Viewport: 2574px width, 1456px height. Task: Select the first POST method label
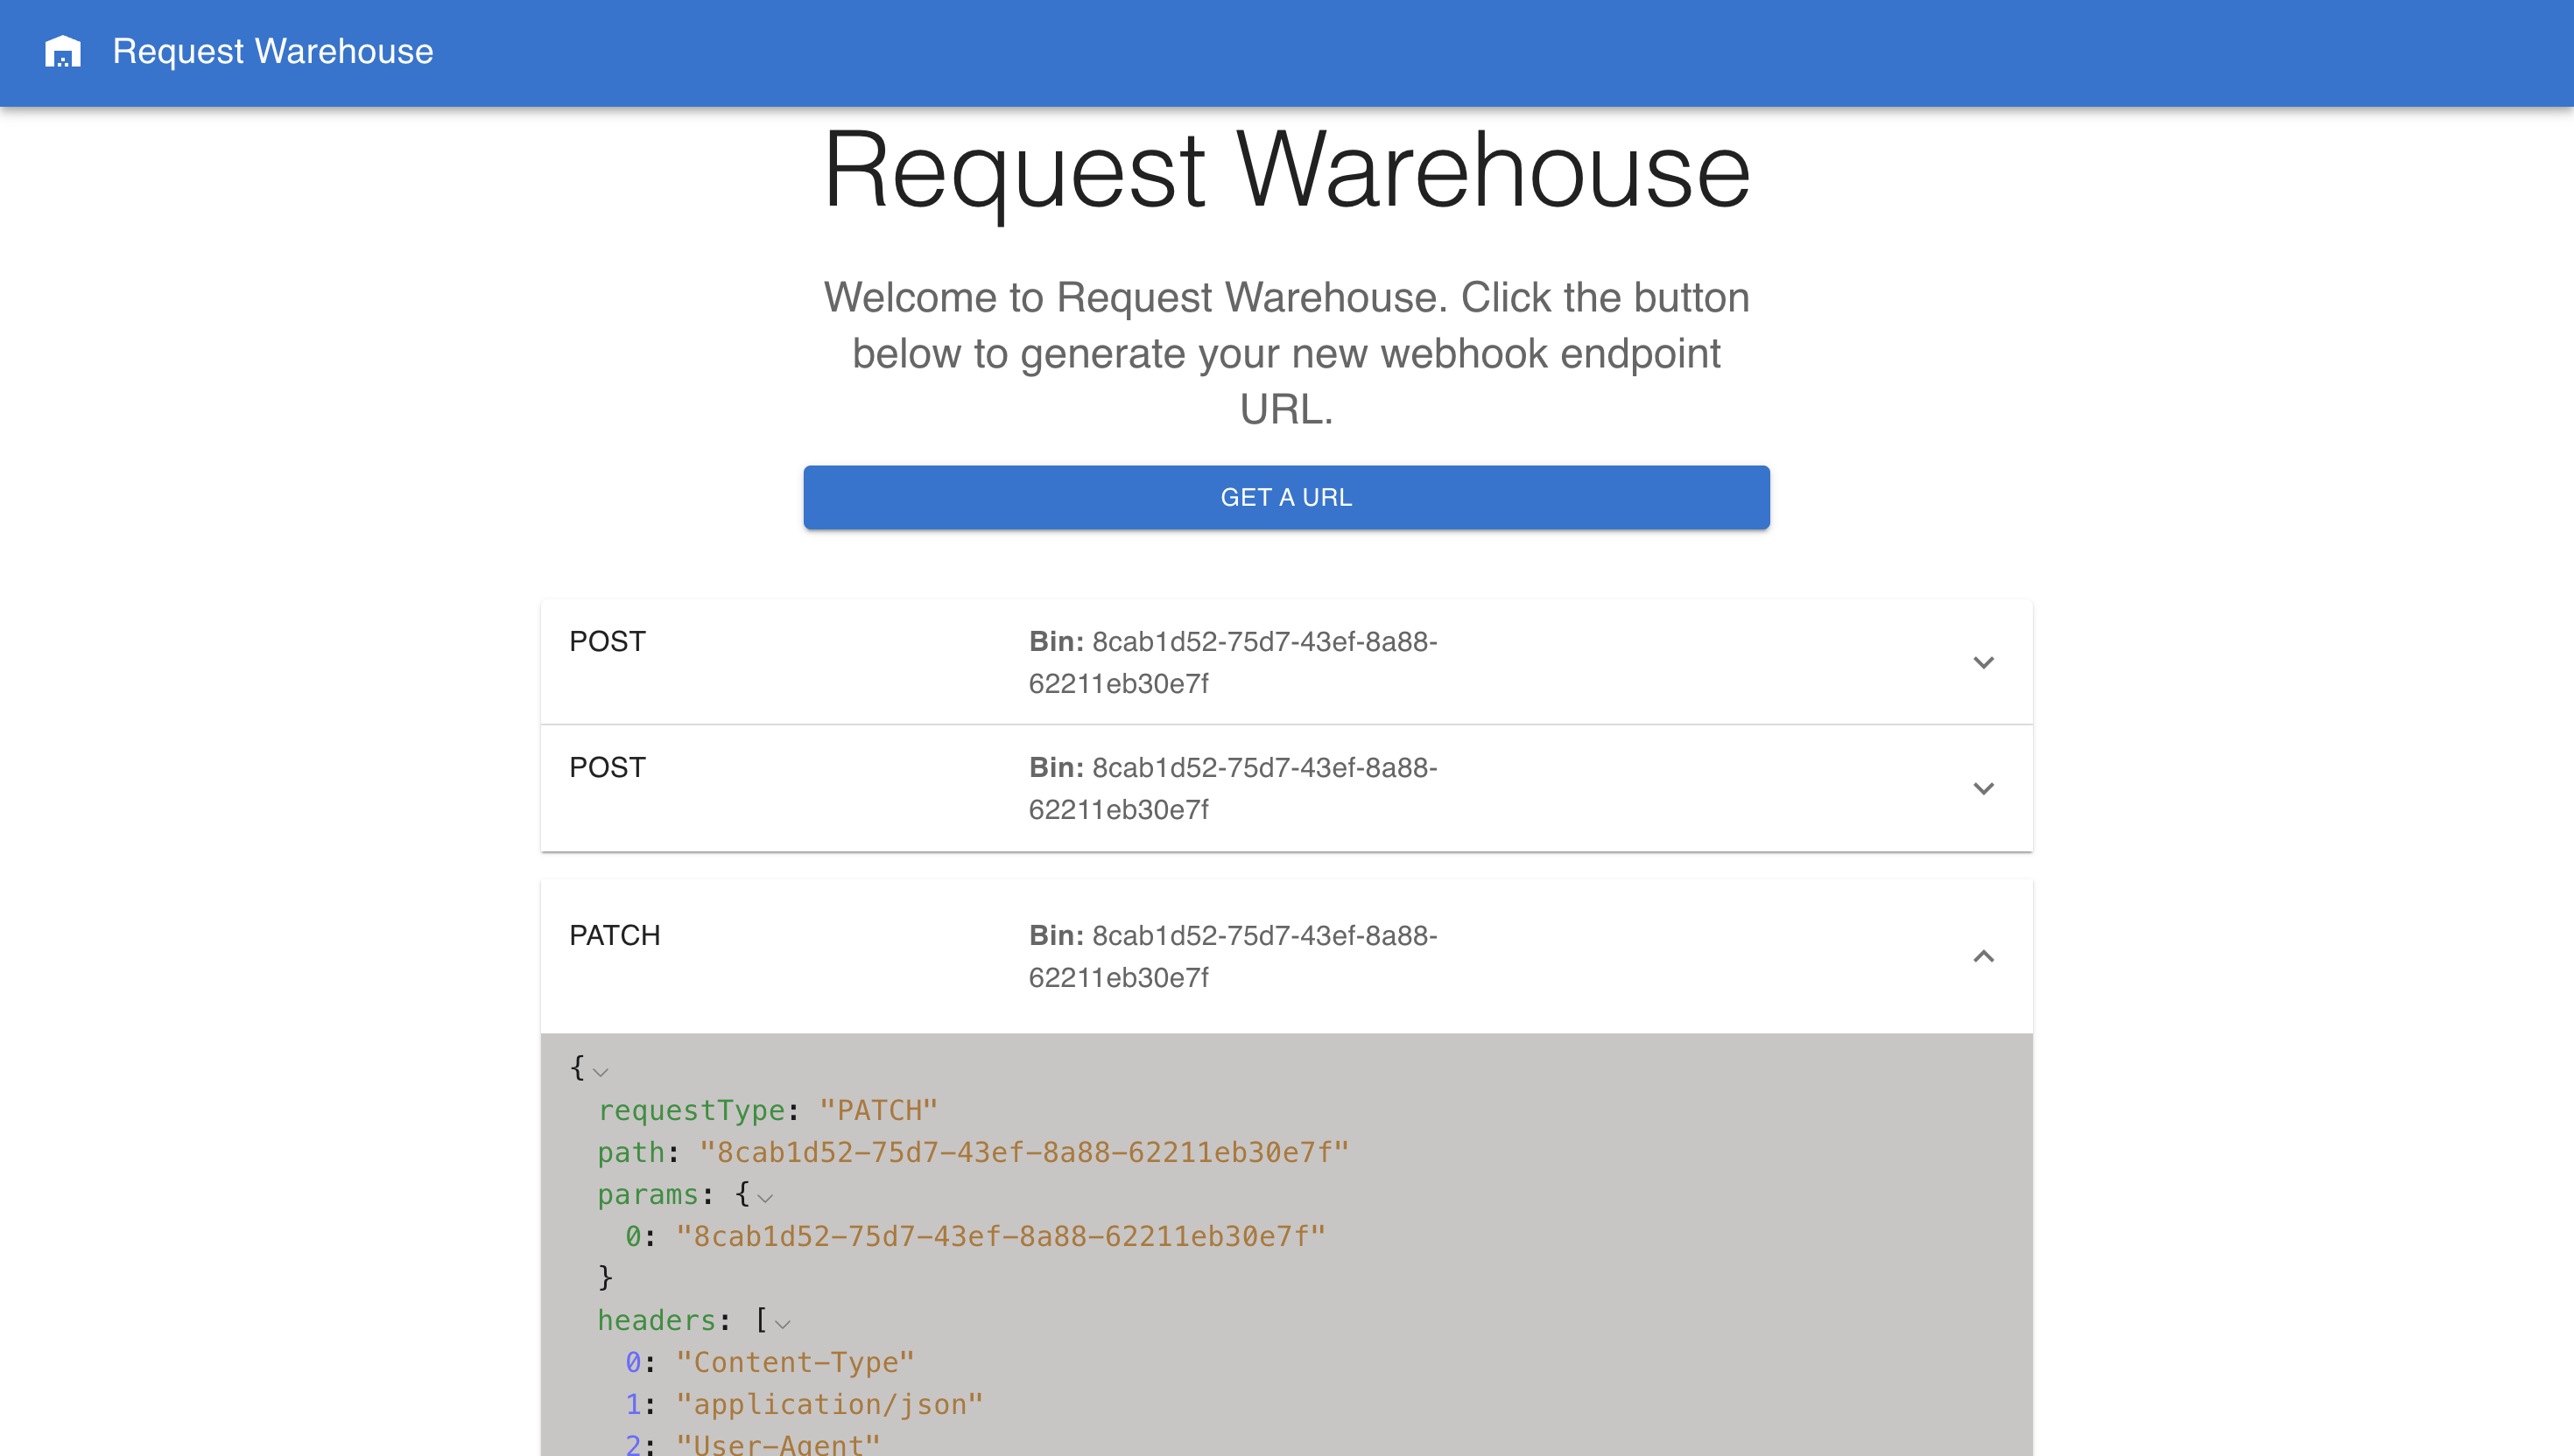coord(608,642)
